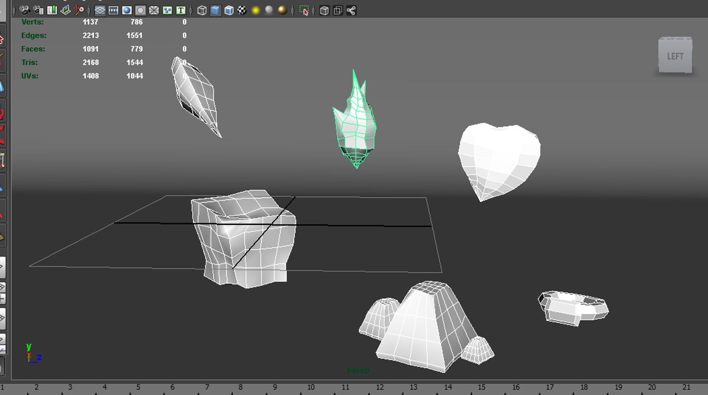Toggle the Film Gate display
Image resolution: width=708 pixels, height=395 pixels.
click(x=114, y=10)
